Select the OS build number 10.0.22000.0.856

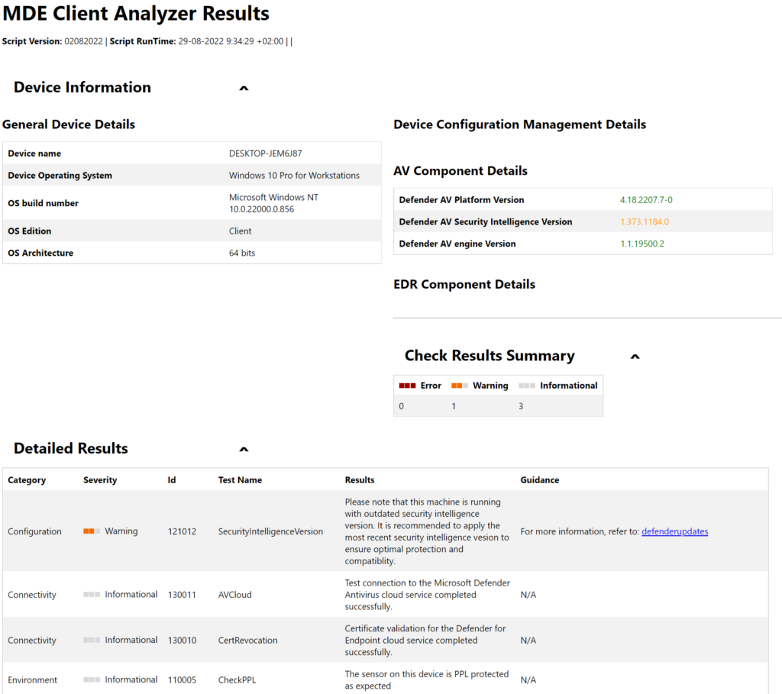tap(262, 209)
